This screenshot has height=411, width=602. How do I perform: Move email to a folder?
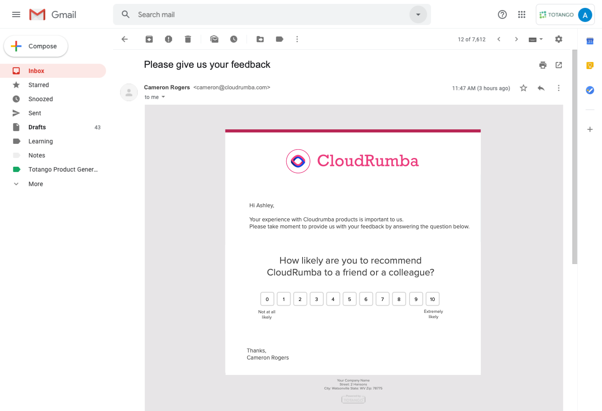[260, 39]
